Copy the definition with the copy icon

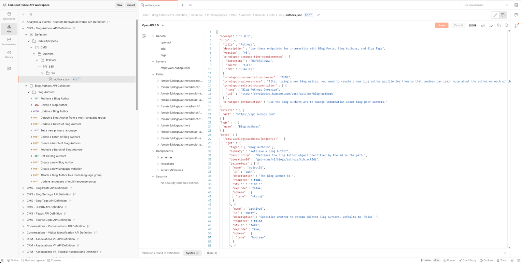[x=499, y=25]
